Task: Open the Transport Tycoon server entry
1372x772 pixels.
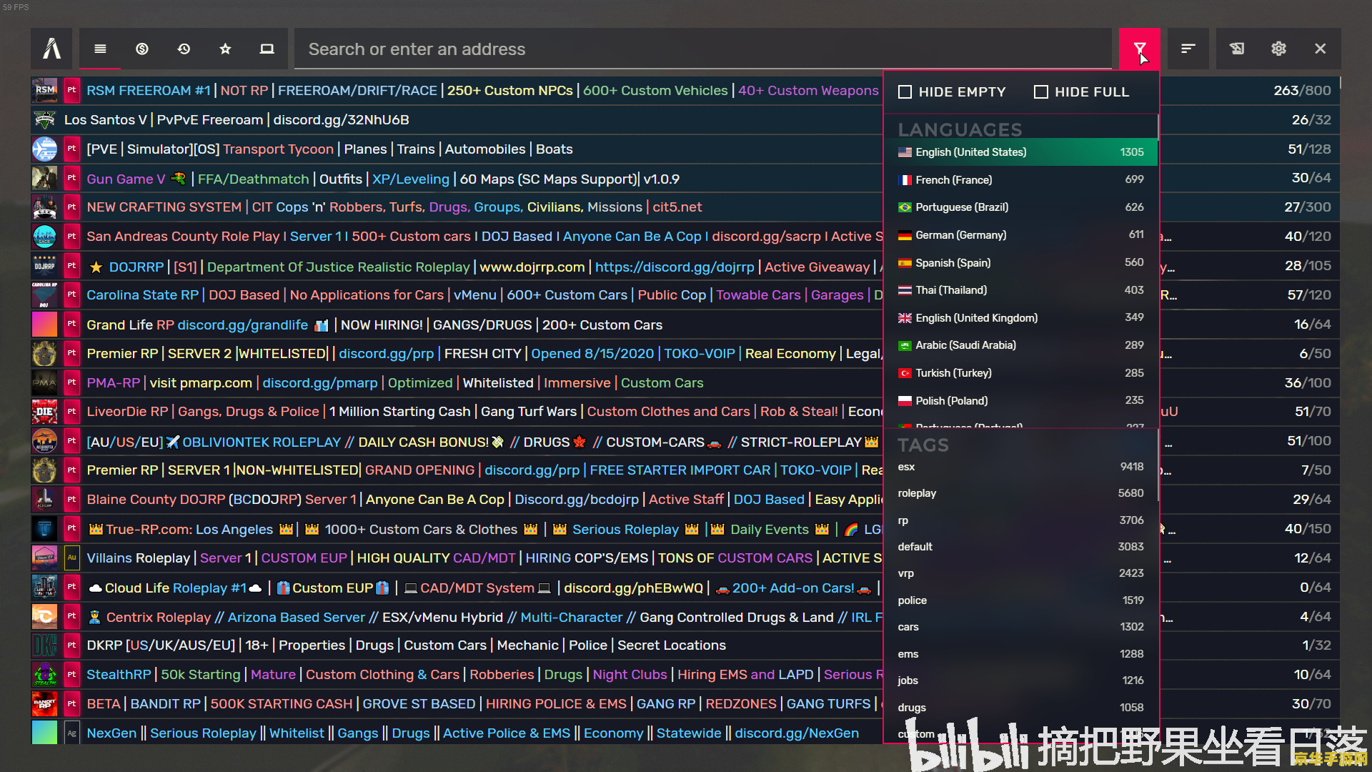Action: [457, 149]
